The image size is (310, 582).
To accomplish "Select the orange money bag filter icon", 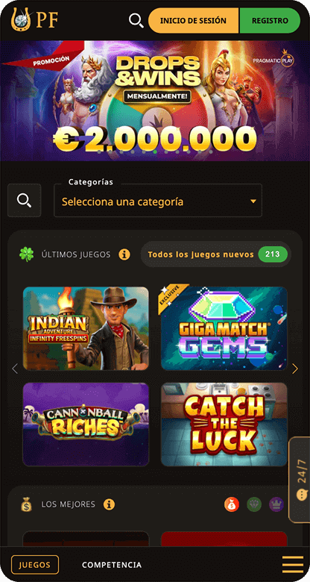I will click(232, 504).
